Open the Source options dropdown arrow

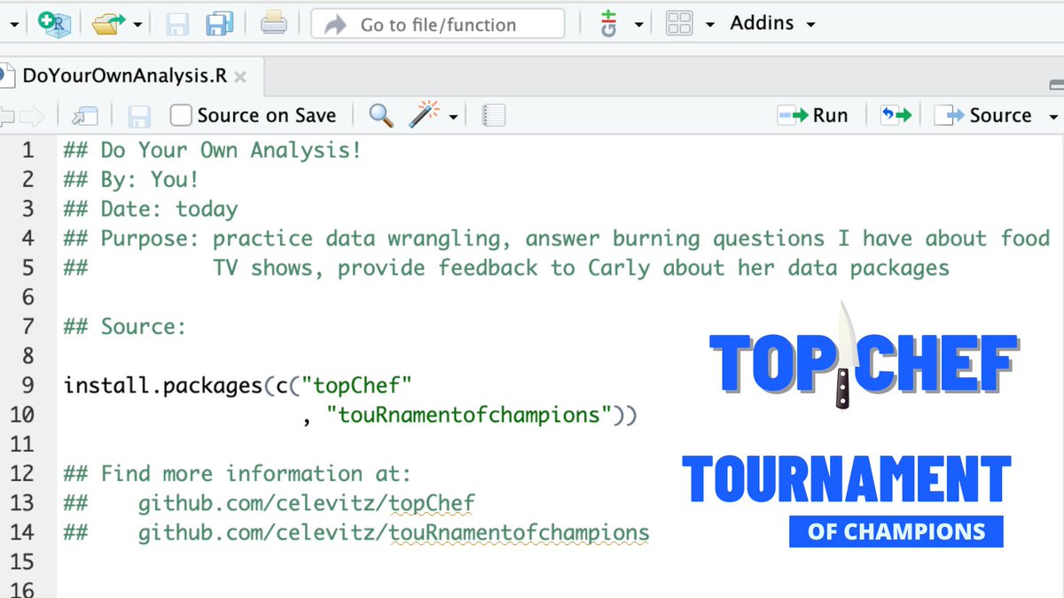pyautogui.click(x=1053, y=117)
